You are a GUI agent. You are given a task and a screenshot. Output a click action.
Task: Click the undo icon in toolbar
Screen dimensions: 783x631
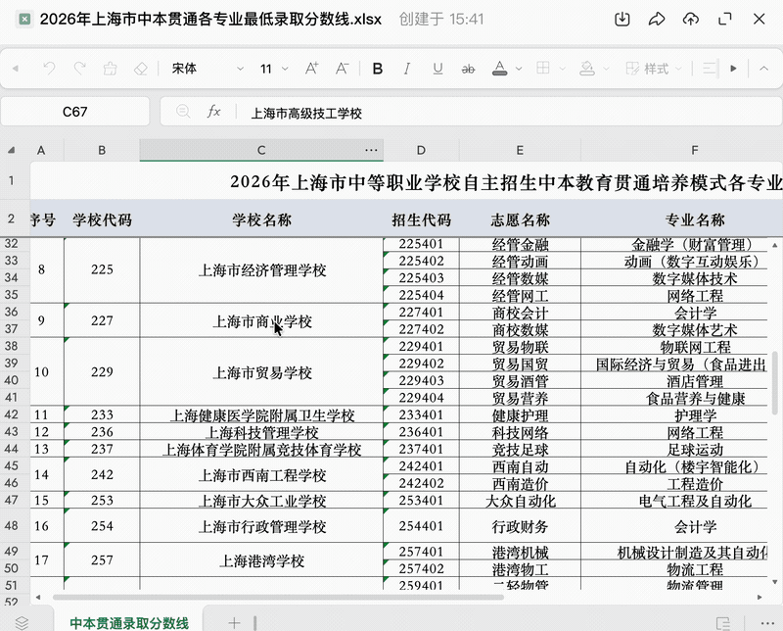[x=49, y=69]
